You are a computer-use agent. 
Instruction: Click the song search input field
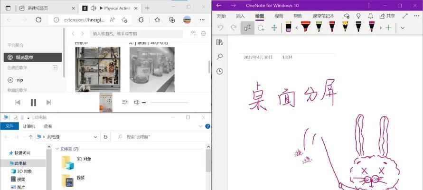[136, 34]
